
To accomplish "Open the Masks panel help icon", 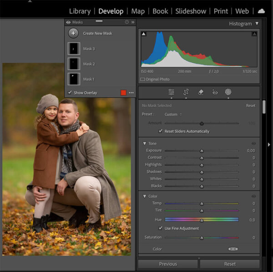I will (x=127, y=22).
